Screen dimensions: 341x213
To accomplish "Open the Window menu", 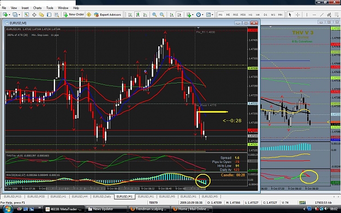I will (x=63, y=8).
